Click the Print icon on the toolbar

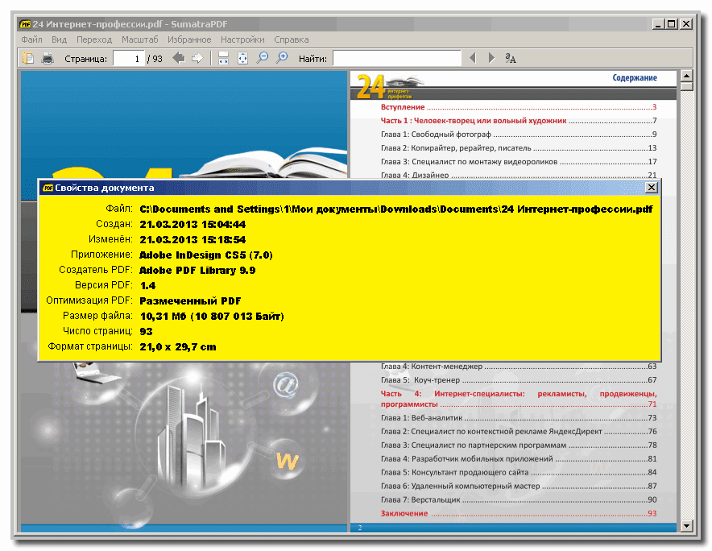point(48,58)
